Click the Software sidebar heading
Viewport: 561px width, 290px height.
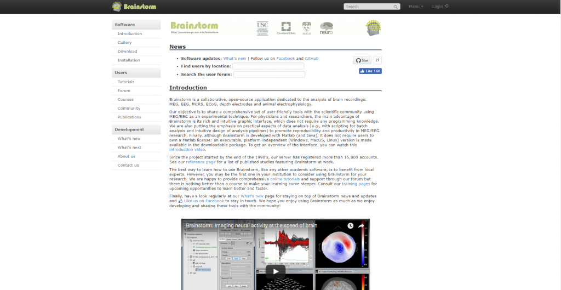pos(136,25)
